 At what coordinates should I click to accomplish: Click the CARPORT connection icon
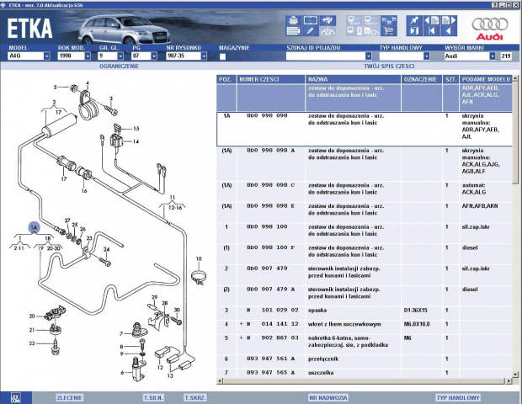tap(371, 21)
